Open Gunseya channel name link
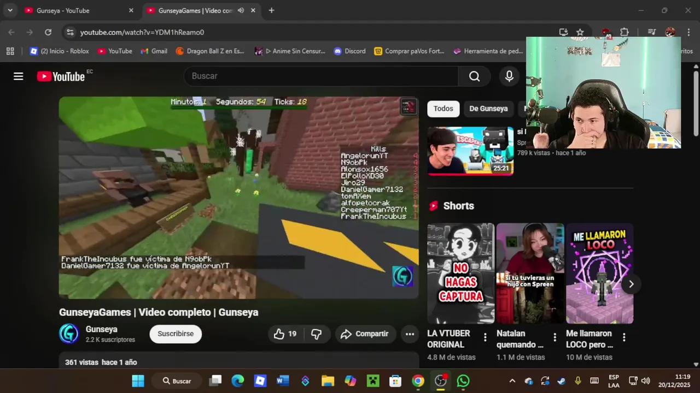 coord(101,329)
